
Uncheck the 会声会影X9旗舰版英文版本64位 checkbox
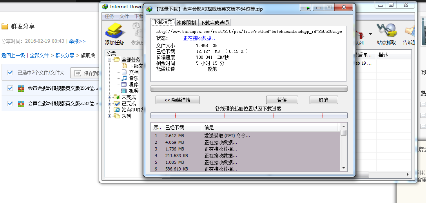click(x=10, y=88)
